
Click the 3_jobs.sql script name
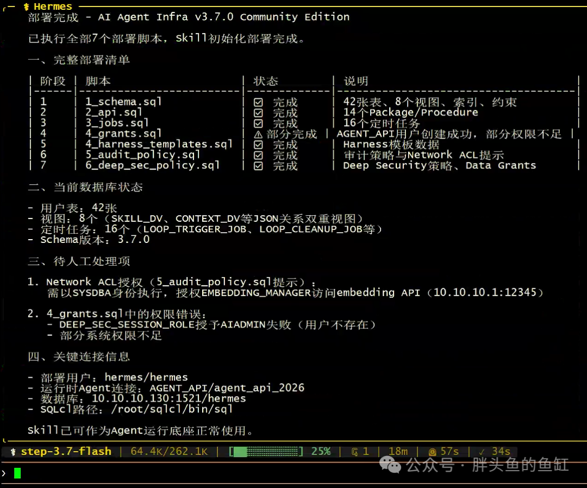[117, 123]
